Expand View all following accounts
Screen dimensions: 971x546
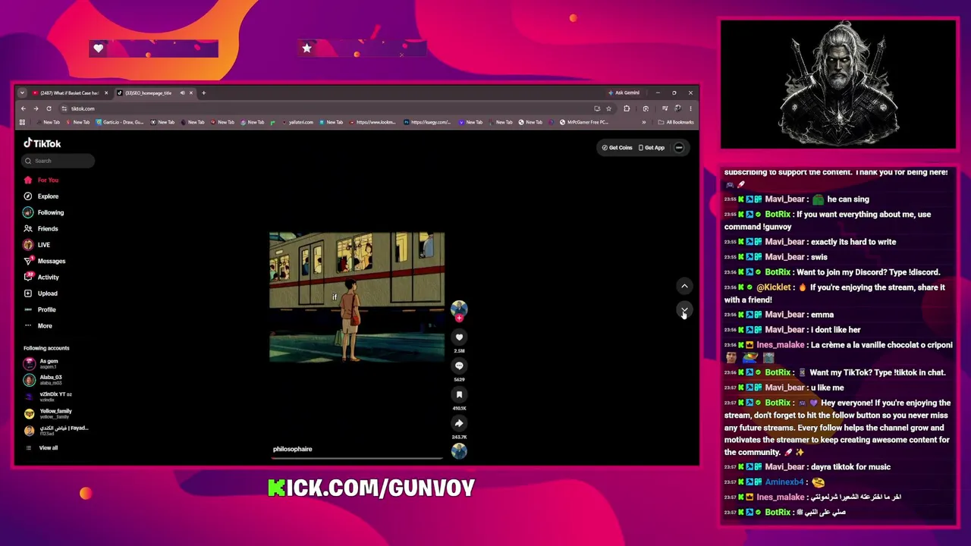[42, 447]
